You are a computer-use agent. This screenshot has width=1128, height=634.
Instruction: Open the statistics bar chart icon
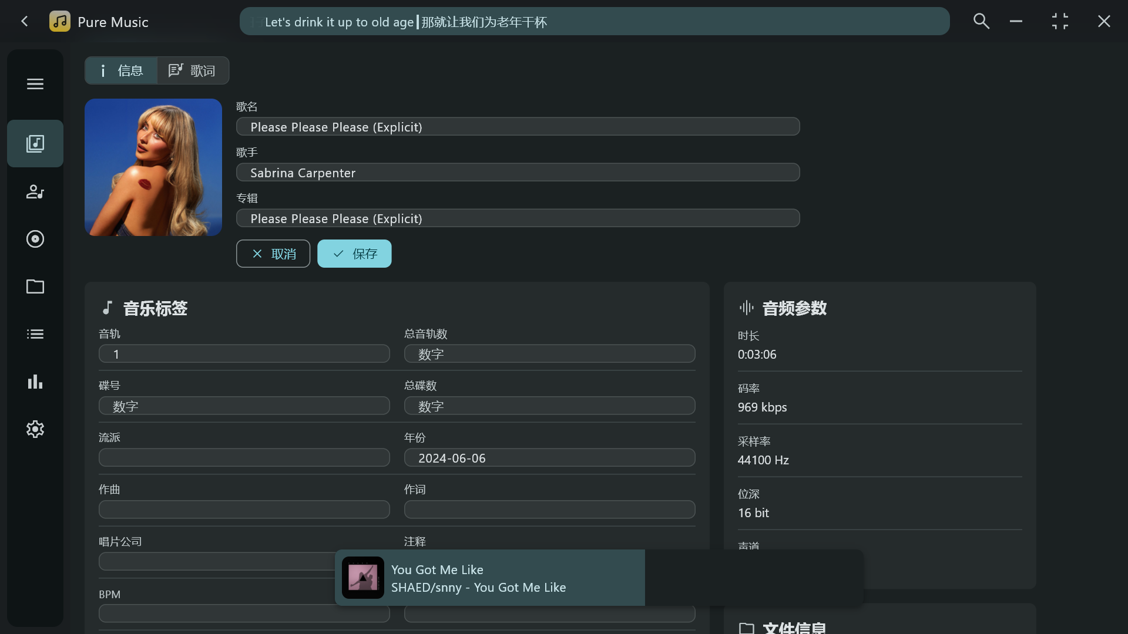point(35,382)
